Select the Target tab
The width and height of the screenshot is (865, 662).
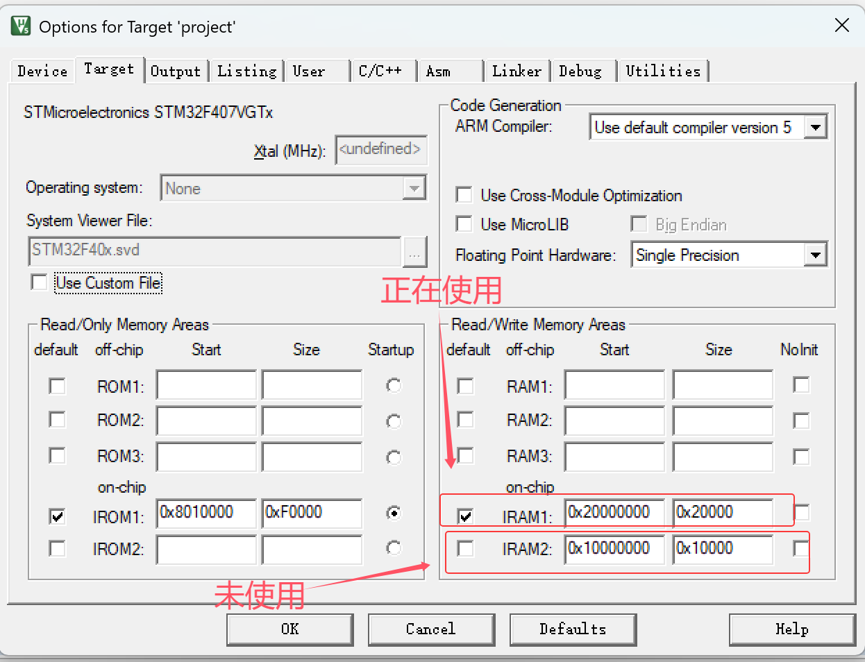coord(109,69)
